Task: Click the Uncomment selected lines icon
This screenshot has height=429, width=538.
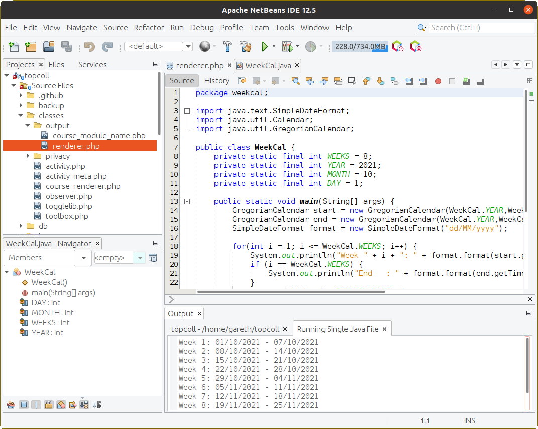Action: coord(481,81)
